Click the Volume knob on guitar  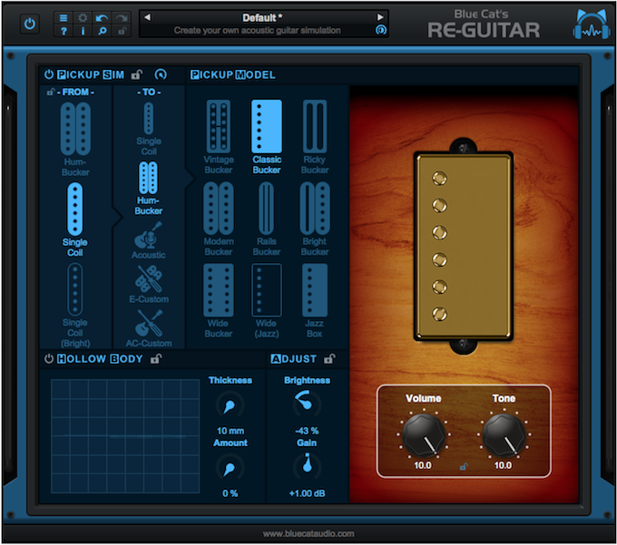[x=424, y=436]
